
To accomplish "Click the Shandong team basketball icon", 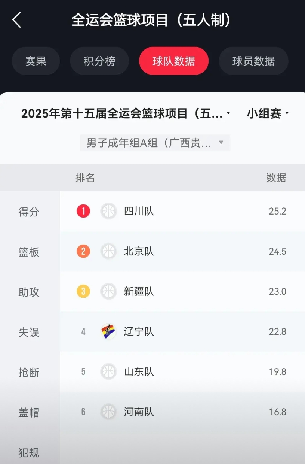I will (x=109, y=371).
